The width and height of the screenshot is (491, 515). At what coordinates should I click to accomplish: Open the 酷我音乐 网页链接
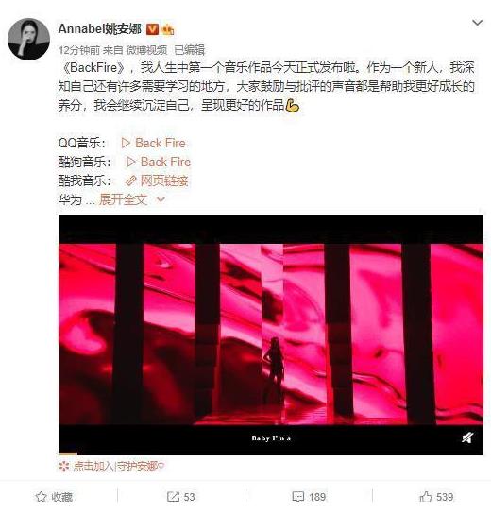point(157,180)
